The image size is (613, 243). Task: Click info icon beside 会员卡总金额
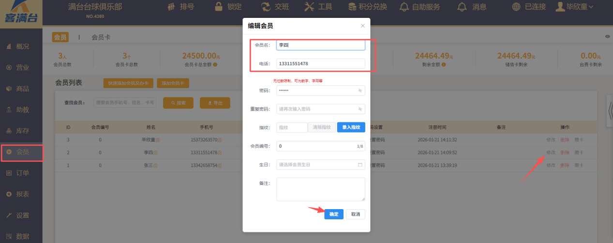215,64
